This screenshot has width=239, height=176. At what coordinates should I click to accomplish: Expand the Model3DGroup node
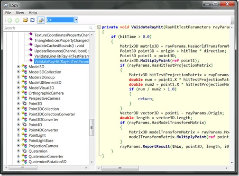pyautogui.click(x=18, y=77)
